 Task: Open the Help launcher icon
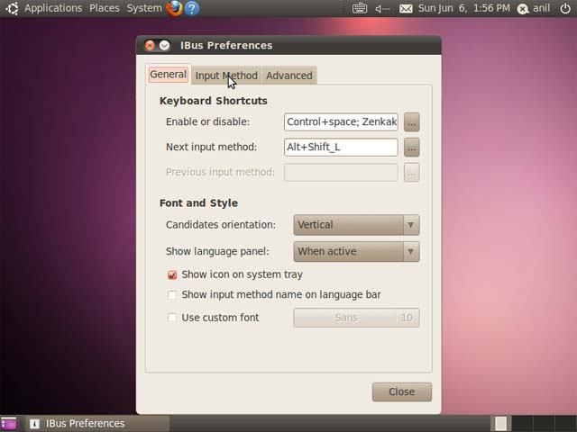coord(192,8)
